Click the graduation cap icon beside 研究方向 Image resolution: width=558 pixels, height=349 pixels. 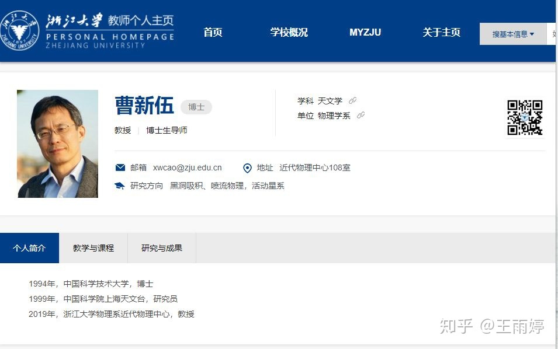point(120,186)
